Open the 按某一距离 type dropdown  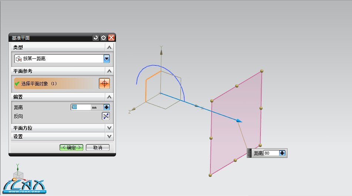107,59
